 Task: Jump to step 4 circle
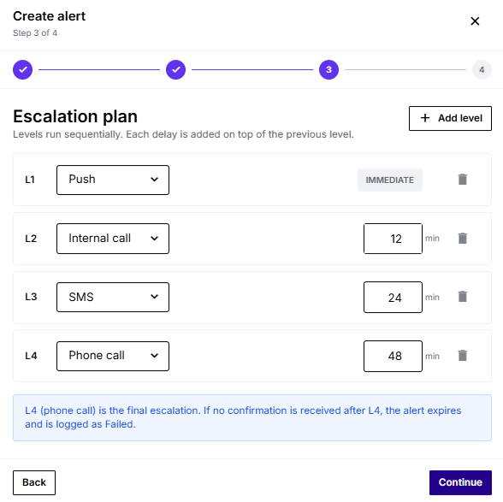click(482, 69)
